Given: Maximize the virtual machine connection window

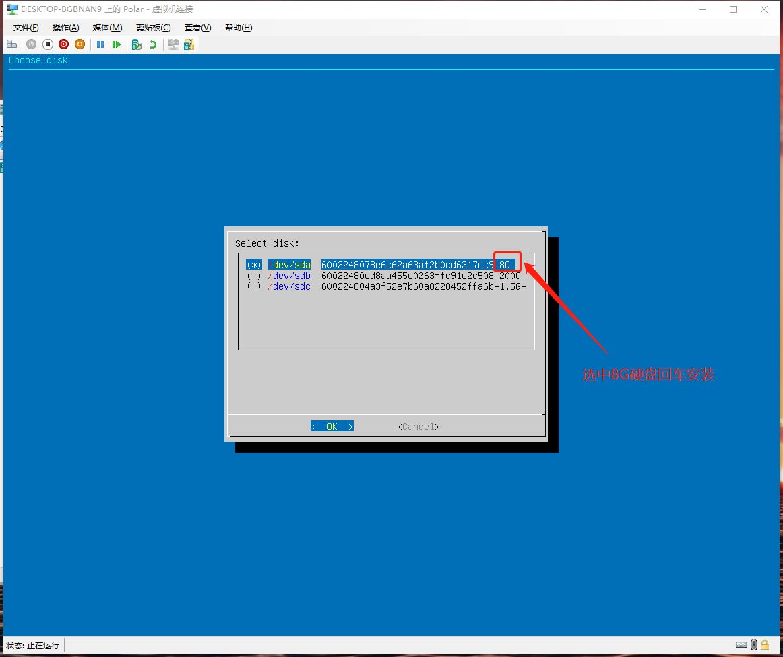Looking at the screenshot, I should [733, 9].
